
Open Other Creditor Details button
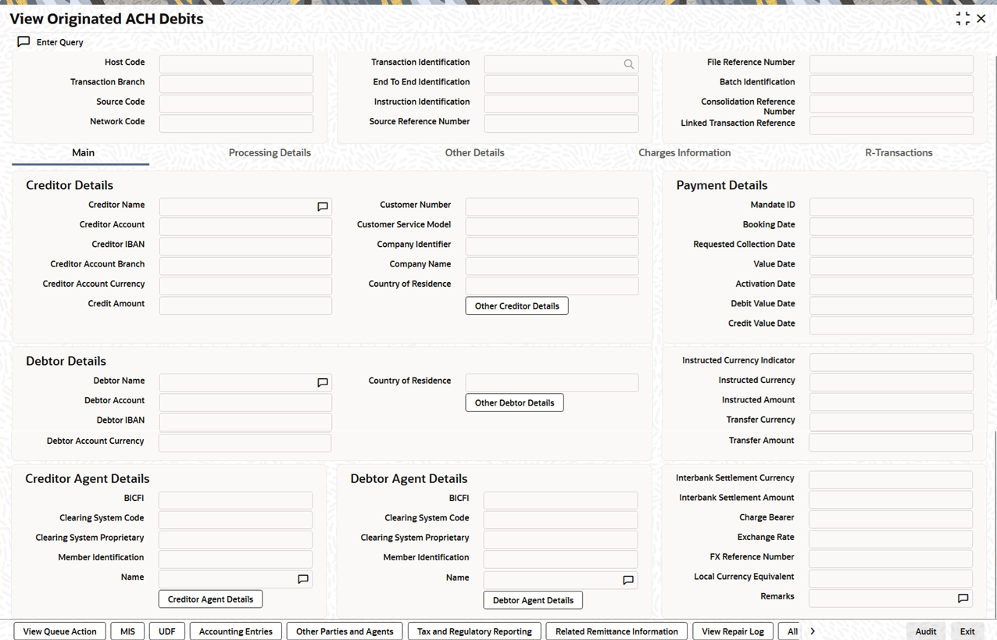point(516,306)
